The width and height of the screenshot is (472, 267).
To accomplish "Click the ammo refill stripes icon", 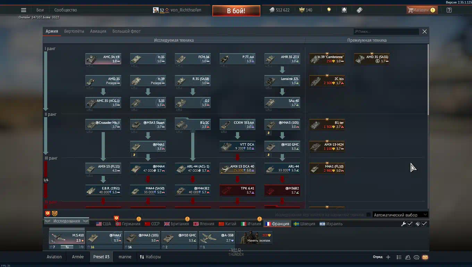I will point(418,224).
